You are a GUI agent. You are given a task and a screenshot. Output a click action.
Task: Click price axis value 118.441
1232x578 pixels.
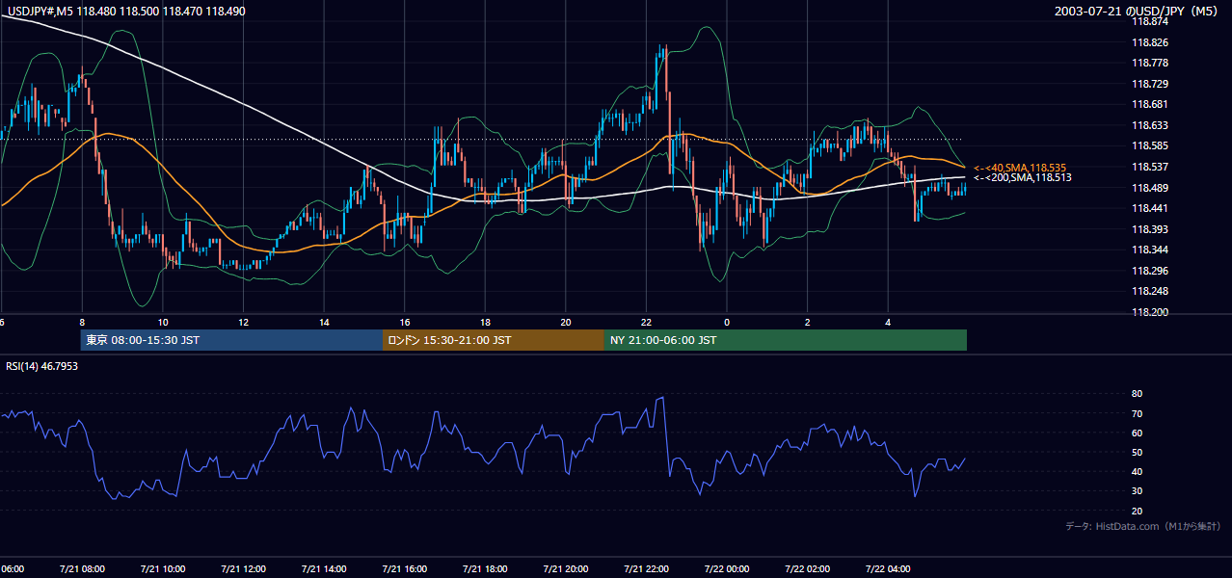(1149, 208)
